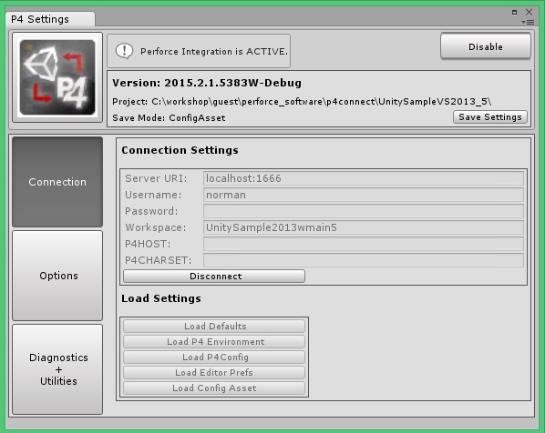Open the Options section
545x433 pixels.
click(57, 276)
